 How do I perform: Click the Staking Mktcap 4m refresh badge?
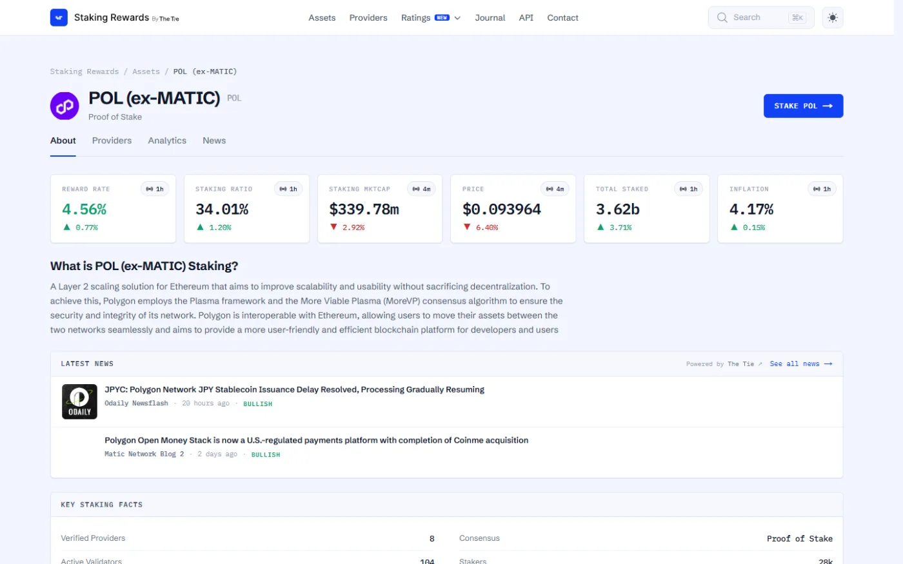coord(422,189)
